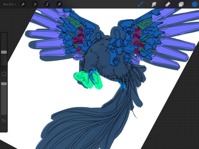Select the Brush tool

pyautogui.click(x=140, y=4)
